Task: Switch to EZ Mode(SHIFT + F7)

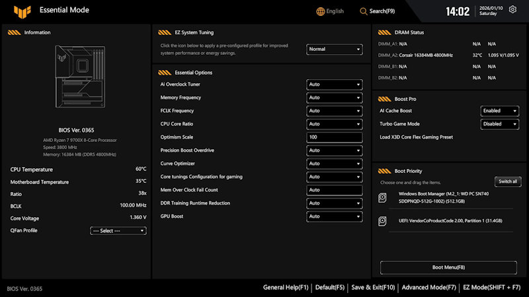Action: (x=491, y=288)
